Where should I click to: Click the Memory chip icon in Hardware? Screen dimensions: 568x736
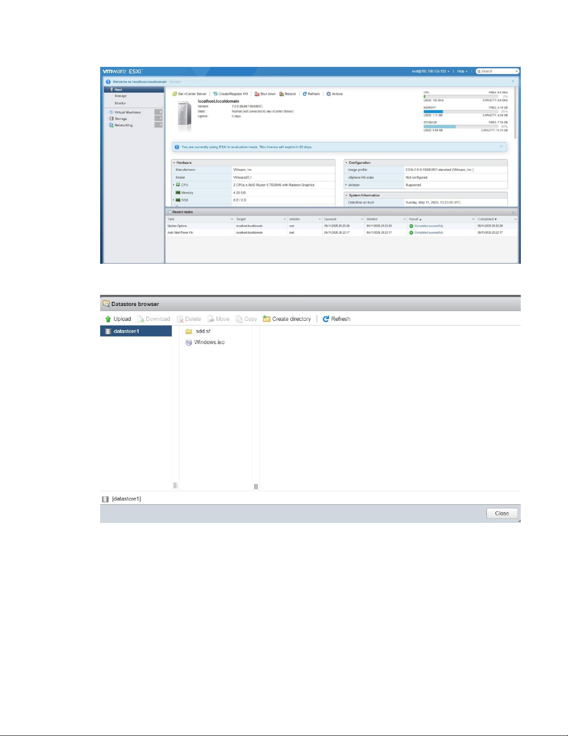tap(178, 193)
